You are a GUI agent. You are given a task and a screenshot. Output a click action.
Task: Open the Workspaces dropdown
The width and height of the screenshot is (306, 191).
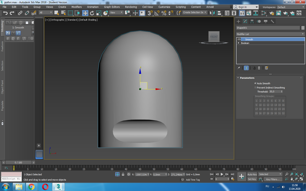(x=290, y=7)
